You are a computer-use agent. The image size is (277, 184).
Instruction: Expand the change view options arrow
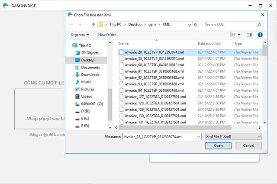pyautogui.click(x=238, y=35)
